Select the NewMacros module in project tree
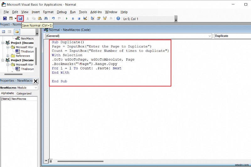Image resolution: width=251 pixels, height=167 pixels. [x=27, y=38]
